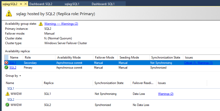220x111 pixels.
Task: Click the red critical icon for SQL1 replica
Action: pyautogui.click(x=7, y=63)
